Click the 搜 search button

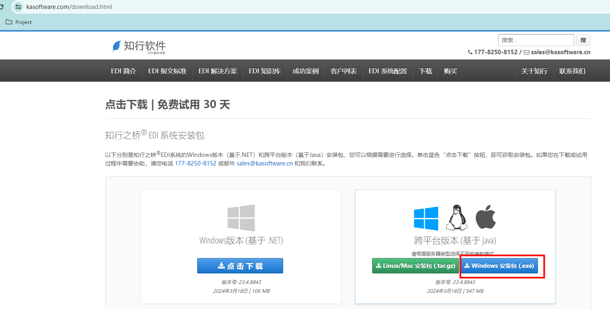(583, 40)
